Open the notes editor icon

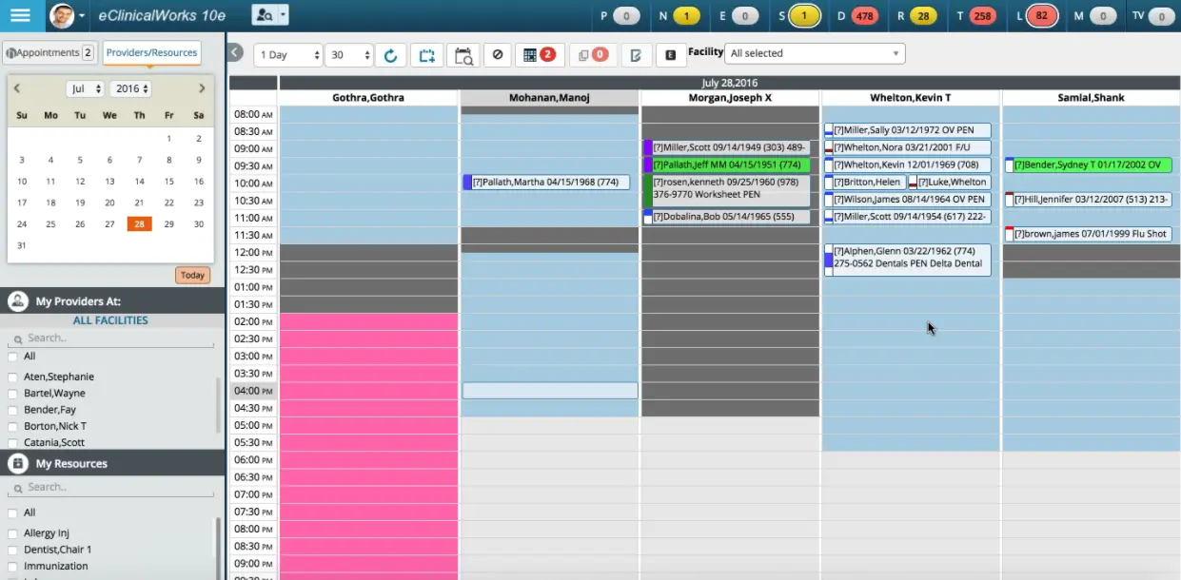[635, 54]
